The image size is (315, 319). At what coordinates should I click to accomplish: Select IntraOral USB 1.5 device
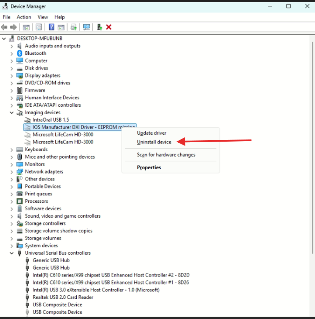point(51,120)
